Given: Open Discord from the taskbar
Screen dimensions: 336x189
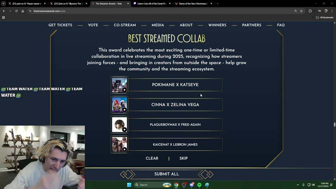Looking at the screenshot, I should pos(192,185).
